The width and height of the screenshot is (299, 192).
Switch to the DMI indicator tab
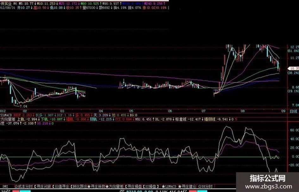tap(5, 187)
